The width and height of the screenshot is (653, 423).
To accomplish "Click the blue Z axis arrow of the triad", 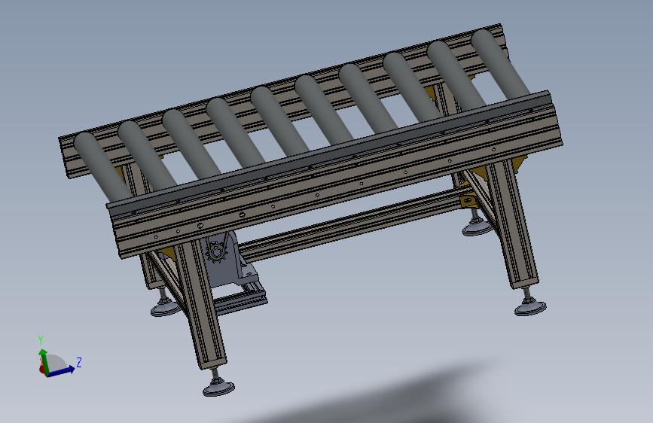I will (62, 371).
